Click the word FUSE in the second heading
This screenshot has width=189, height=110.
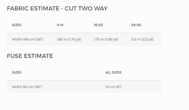point(15,56)
